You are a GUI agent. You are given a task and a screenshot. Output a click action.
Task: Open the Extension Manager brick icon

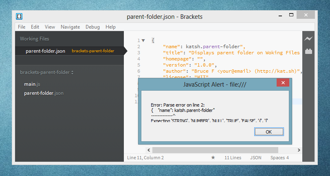tap(308, 51)
